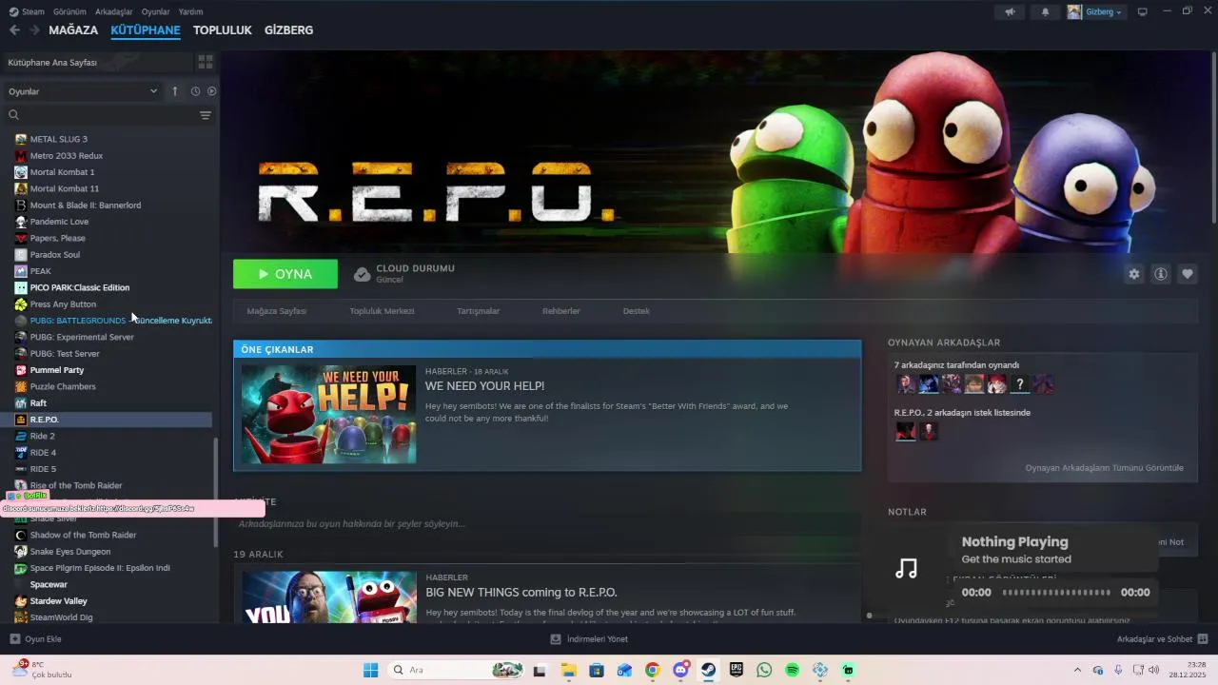The image size is (1218, 685).
Task: Switch to the TOPLULUK tab
Action: click(x=222, y=30)
